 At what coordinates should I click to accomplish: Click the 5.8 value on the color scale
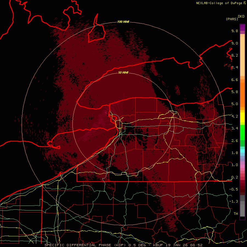235,92
